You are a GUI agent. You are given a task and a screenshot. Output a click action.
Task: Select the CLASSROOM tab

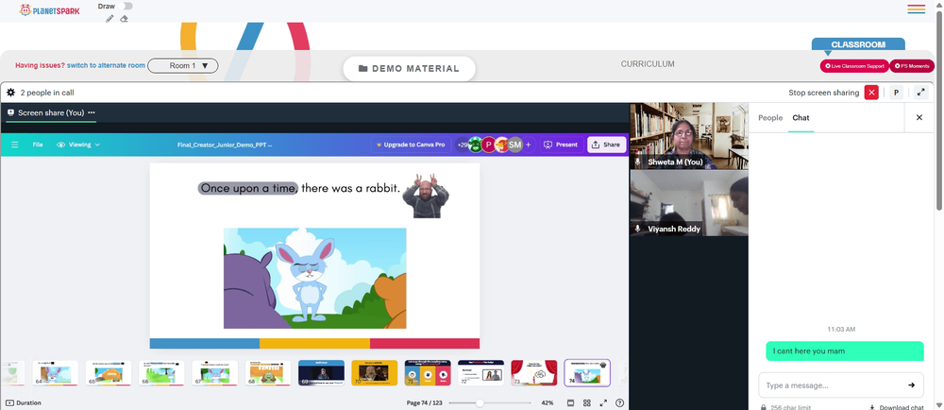858,44
